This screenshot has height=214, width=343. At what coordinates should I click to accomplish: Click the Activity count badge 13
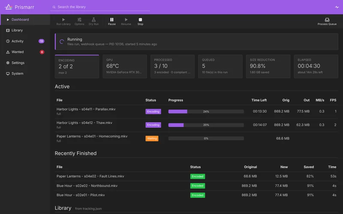41,41
